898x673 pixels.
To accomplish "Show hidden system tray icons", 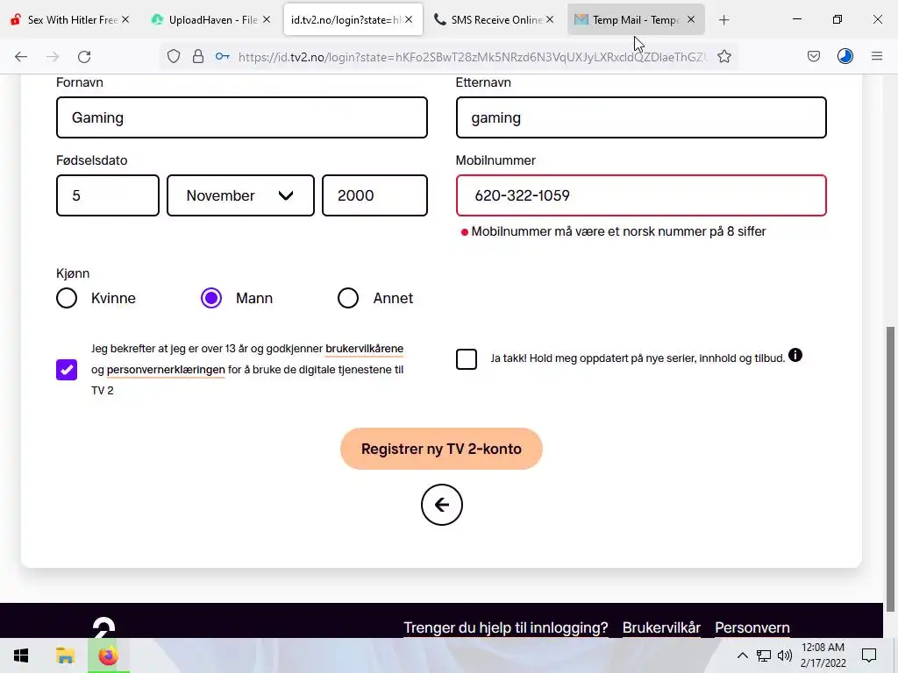I will [x=742, y=655].
